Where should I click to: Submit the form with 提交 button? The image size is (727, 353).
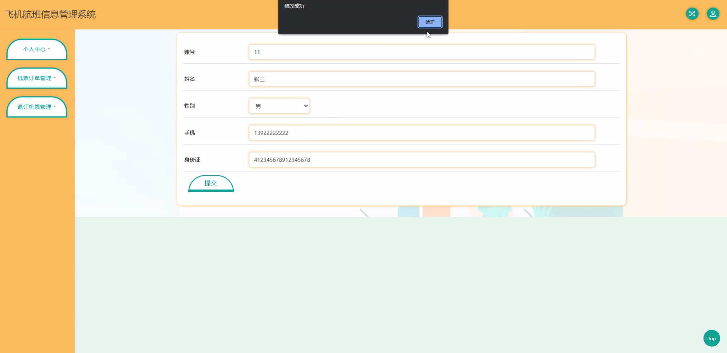click(x=211, y=183)
